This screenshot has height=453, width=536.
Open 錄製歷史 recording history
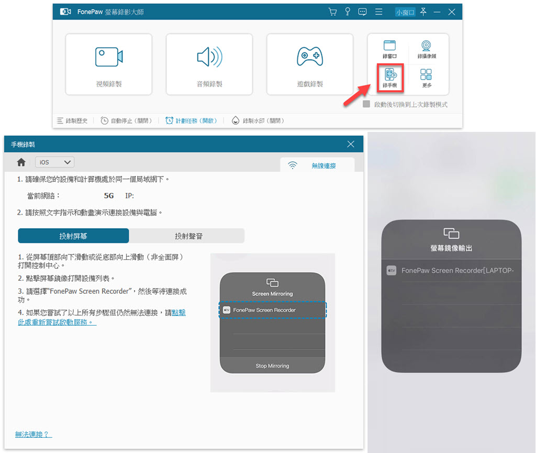pyautogui.click(x=72, y=120)
